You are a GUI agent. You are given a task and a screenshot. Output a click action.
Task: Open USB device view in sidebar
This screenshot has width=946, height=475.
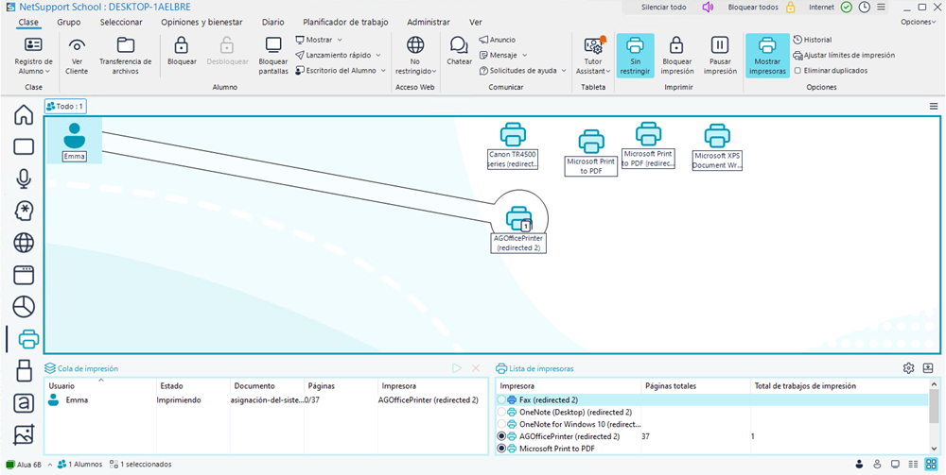[24, 370]
